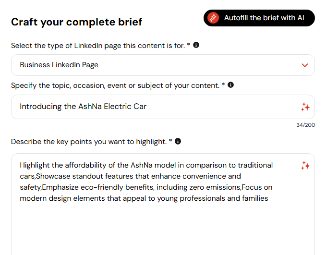
Task: Click the word Highlight in key points text
Action: click(x=35, y=165)
